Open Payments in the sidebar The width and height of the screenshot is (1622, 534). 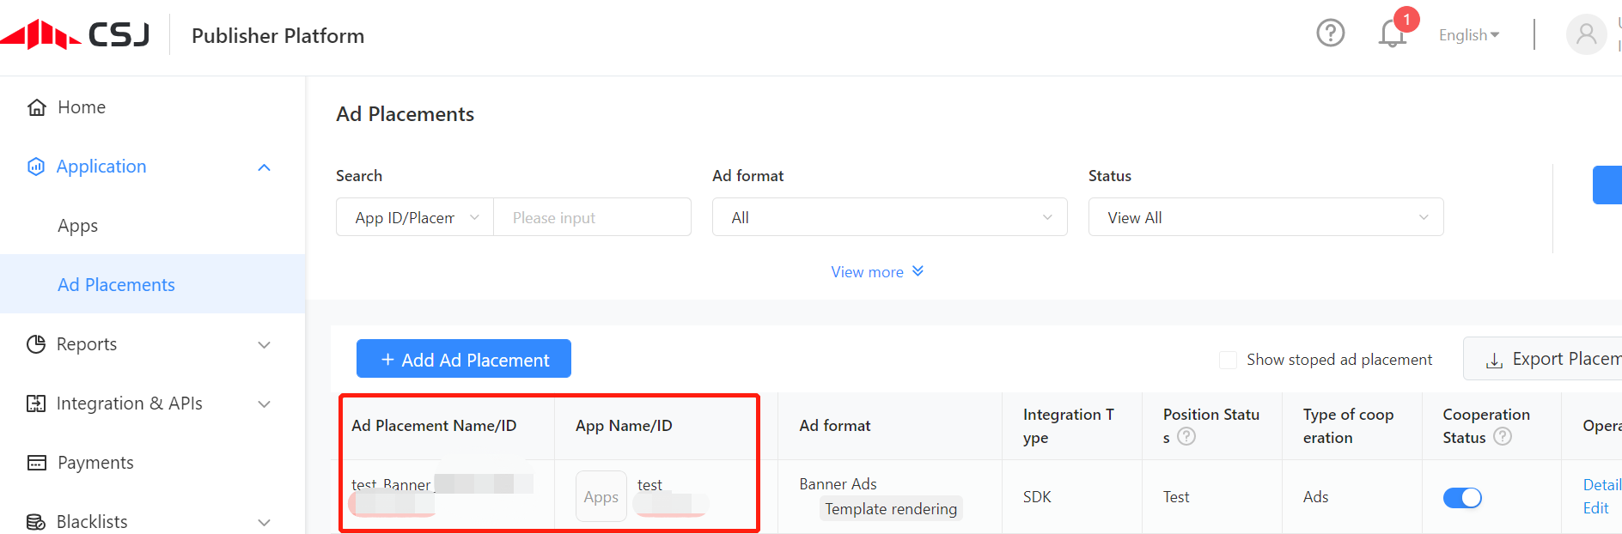click(x=95, y=463)
